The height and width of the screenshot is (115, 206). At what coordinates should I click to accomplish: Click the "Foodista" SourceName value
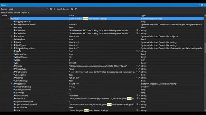click(74, 96)
